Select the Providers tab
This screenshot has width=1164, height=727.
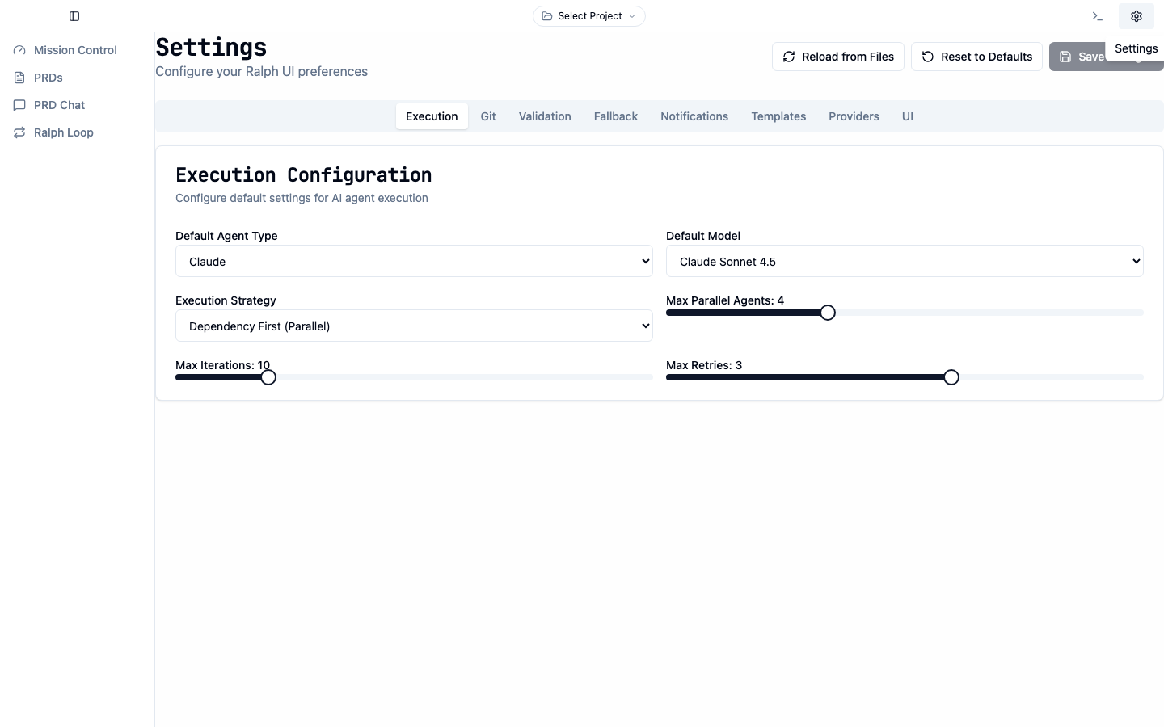click(x=854, y=116)
